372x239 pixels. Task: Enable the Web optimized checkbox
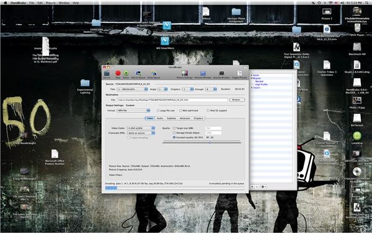pos(180,111)
